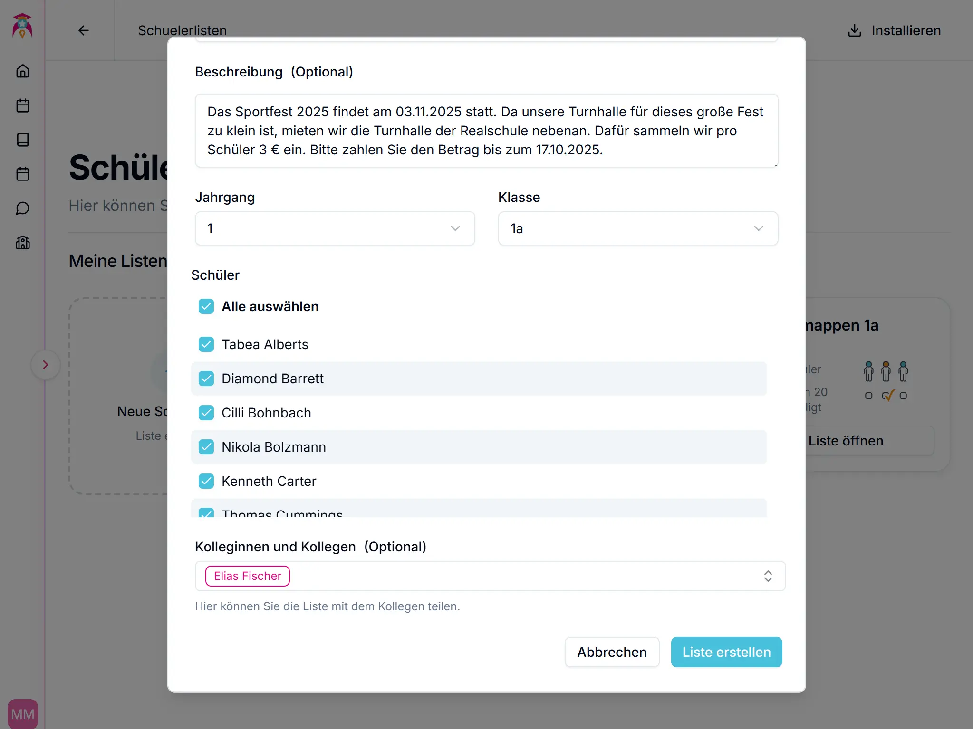The height and width of the screenshot is (729, 973).
Task: Click the Schuelerlisten breadcrumb title
Action: tap(182, 30)
